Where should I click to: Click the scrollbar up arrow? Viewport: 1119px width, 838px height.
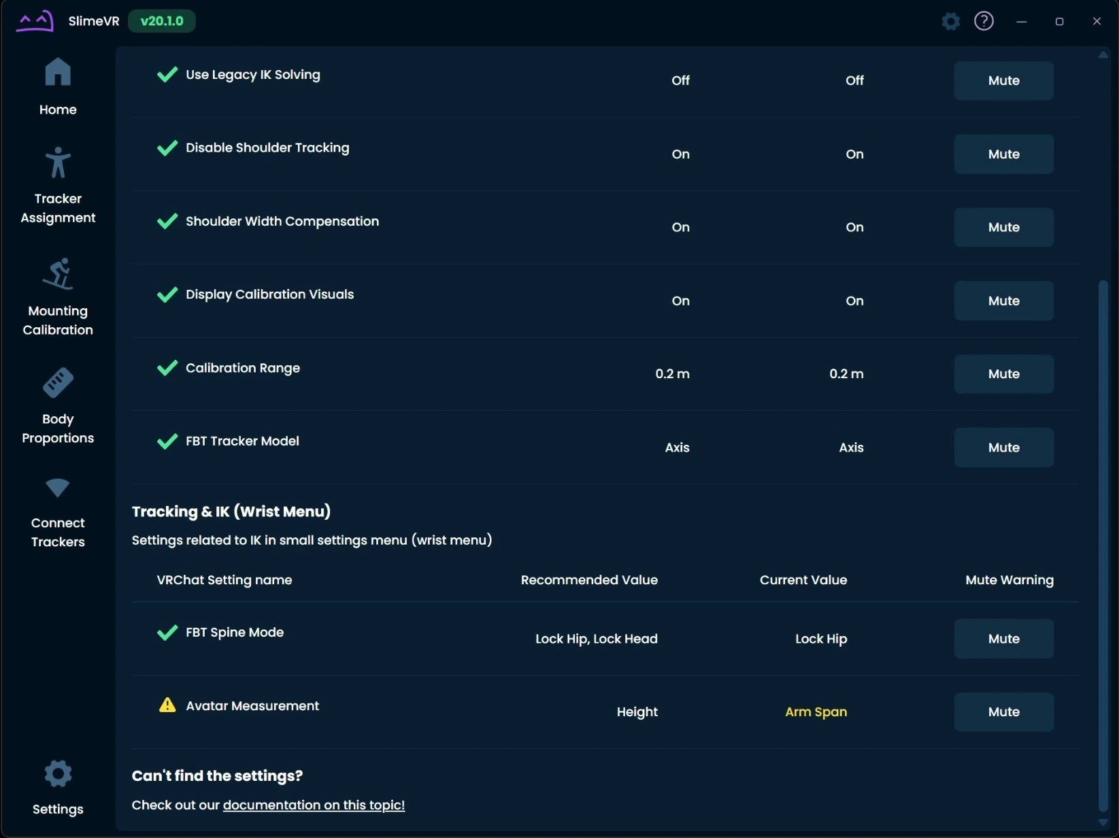[1103, 55]
